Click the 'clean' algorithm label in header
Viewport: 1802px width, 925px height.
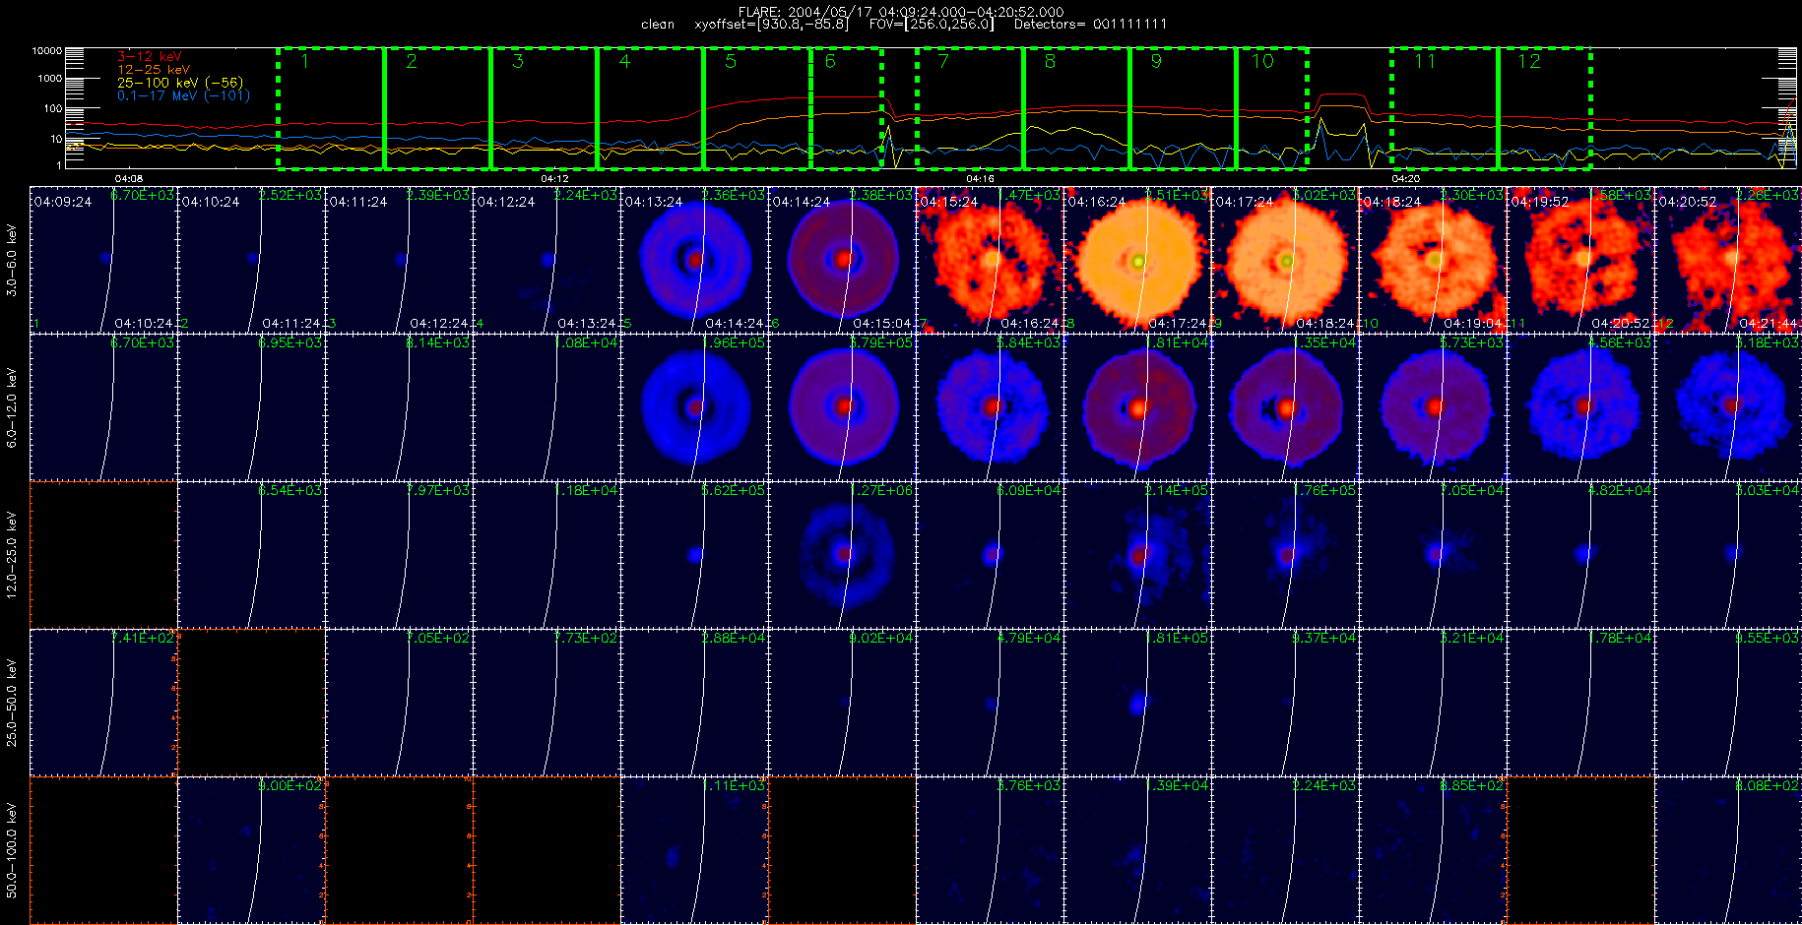(x=657, y=24)
